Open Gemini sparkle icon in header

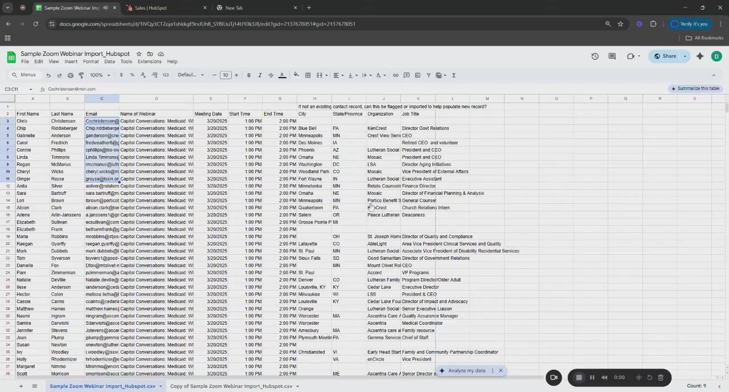[700, 56]
